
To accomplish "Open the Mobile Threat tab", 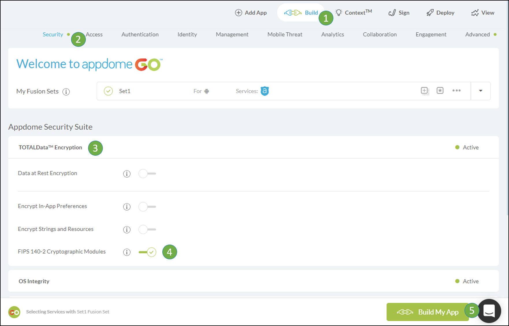I will coord(285,35).
